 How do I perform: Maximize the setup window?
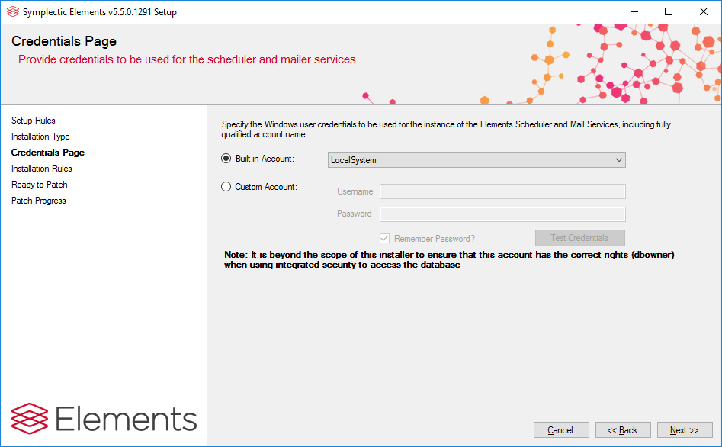(669, 12)
